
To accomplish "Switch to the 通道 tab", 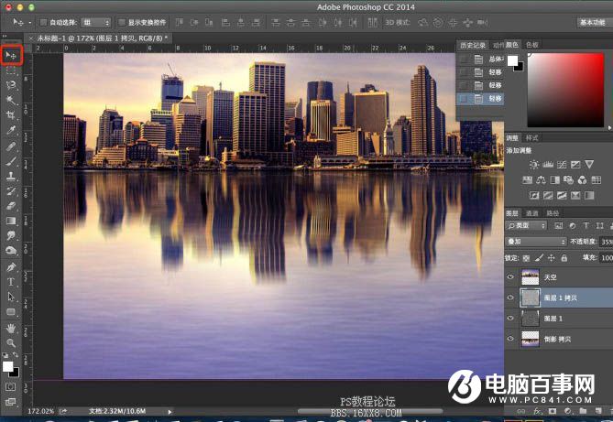I will 531,213.
